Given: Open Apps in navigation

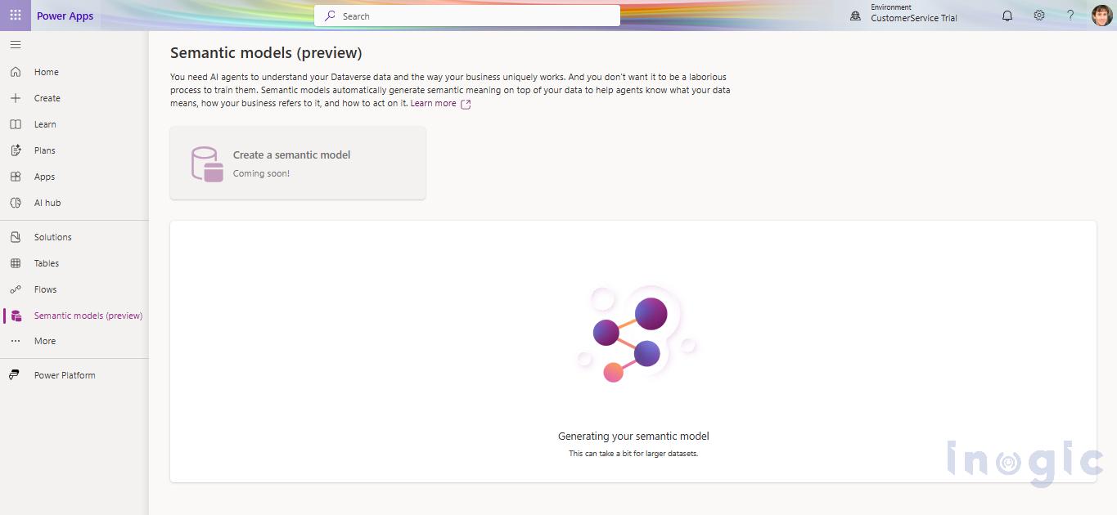Looking at the screenshot, I should (74, 177).
